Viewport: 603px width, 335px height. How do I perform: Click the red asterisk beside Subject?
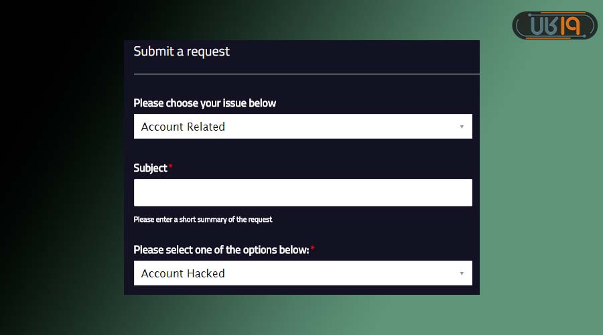(x=171, y=167)
